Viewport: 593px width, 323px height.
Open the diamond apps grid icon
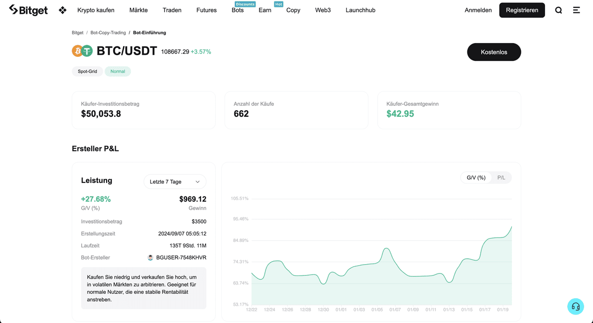click(62, 10)
